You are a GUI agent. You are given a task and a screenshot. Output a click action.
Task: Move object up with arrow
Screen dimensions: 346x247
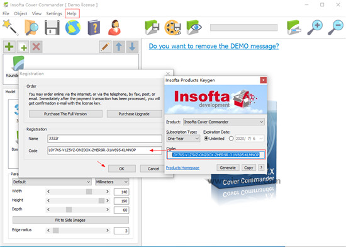119,47
